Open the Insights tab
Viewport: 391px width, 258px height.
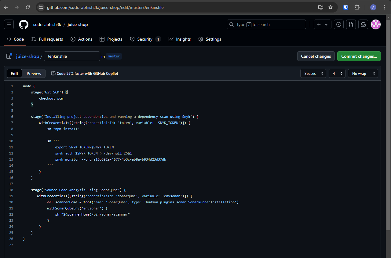pyautogui.click(x=180, y=39)
